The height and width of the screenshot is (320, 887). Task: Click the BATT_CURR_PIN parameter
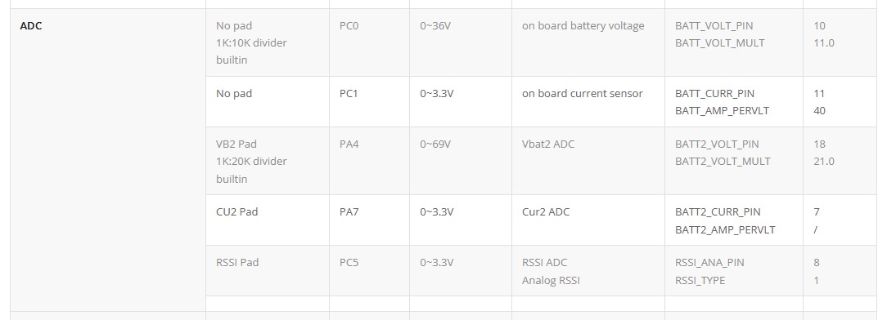714,94
